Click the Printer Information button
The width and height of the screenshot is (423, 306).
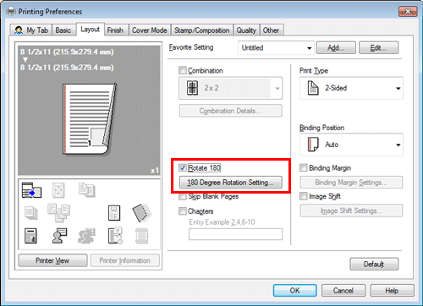[x=125, y=260]
